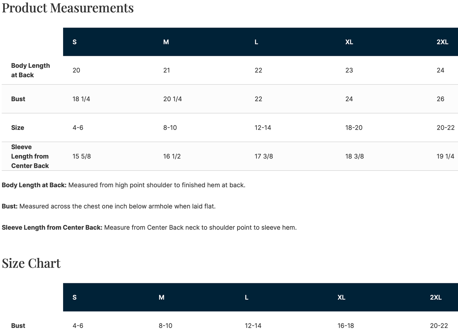Click the Bust row label in Size Chart
Viewport: 458px width, 334px height.
18,326
